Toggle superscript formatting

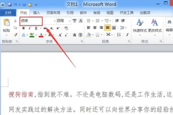pos(58,28)
